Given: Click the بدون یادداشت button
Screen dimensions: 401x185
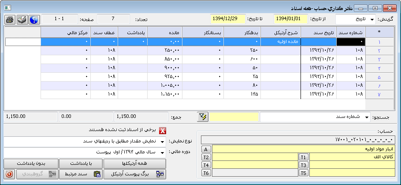Looking at the screenshot, I should 31,163.
